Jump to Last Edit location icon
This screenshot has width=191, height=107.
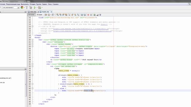(46, 15)
